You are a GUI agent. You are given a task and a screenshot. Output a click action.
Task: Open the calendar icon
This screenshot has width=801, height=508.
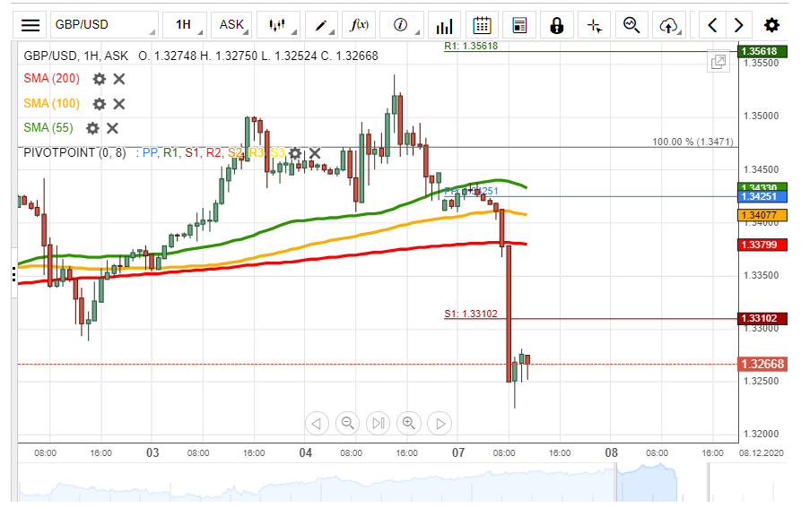click(482, 25)
